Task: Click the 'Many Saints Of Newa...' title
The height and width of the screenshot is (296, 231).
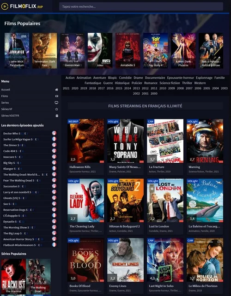Action: click(x=125, y=167)
